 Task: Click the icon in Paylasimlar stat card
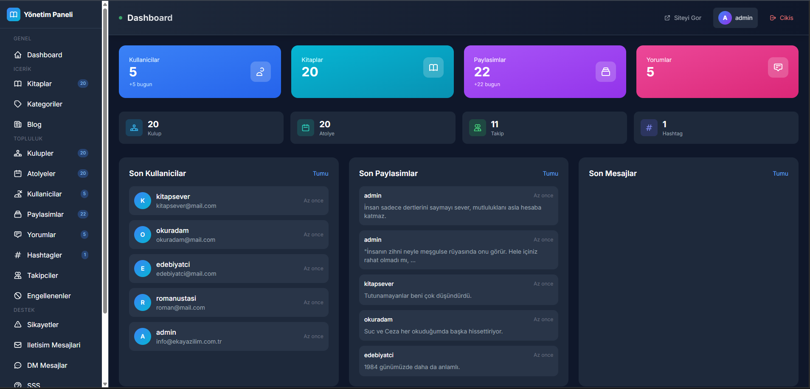pos(605,72)
